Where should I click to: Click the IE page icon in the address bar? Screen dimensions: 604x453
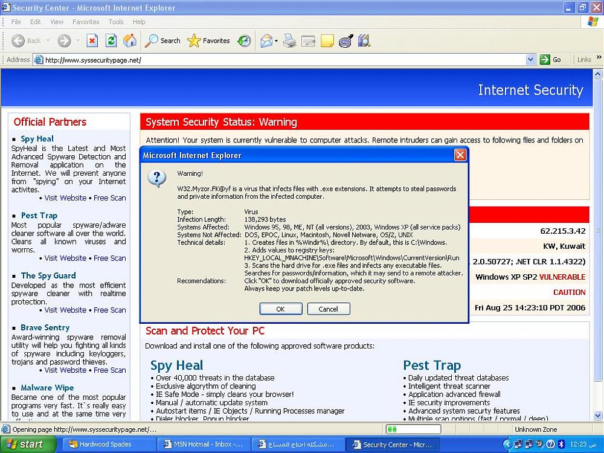pos(38,60)
